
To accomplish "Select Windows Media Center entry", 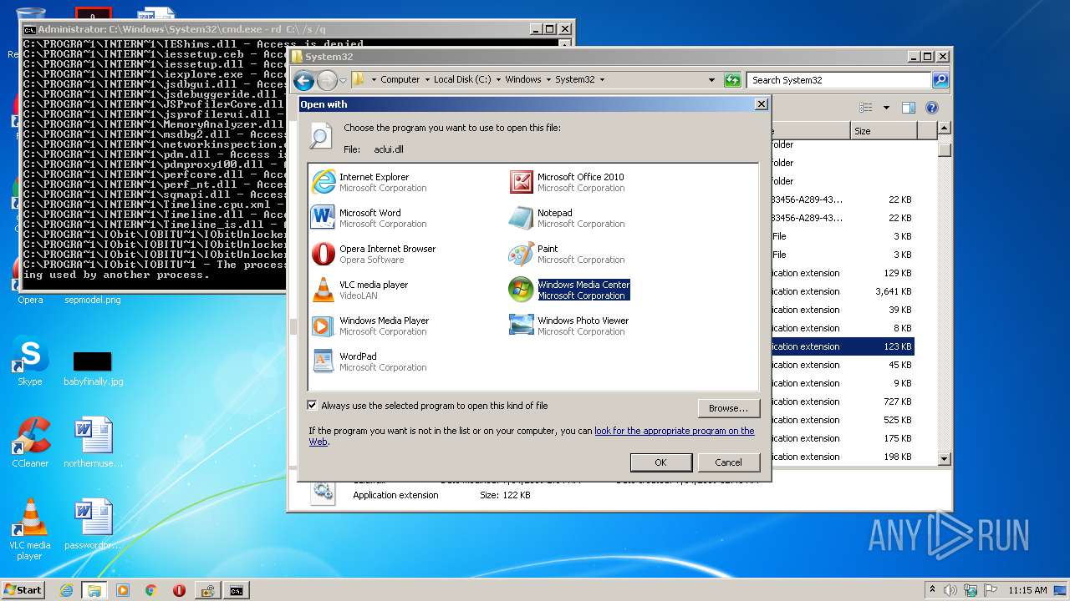I will point(569,290).
